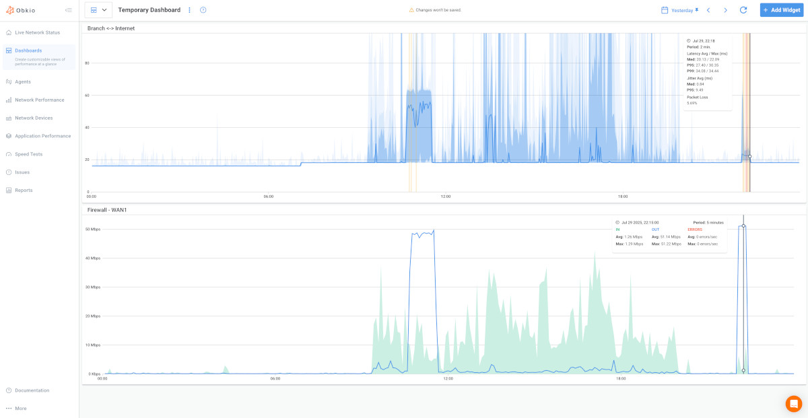Select Dashboards in the sidebar
Screen dimensions: 808x418
(x=27, y=50)
